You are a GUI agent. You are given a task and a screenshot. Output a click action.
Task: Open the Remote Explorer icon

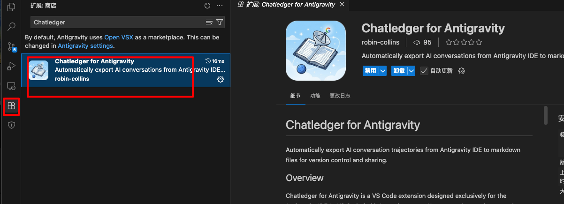point(12,86)
